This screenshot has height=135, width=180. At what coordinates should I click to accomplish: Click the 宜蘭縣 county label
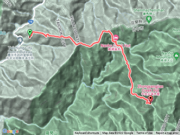(137, 22)
